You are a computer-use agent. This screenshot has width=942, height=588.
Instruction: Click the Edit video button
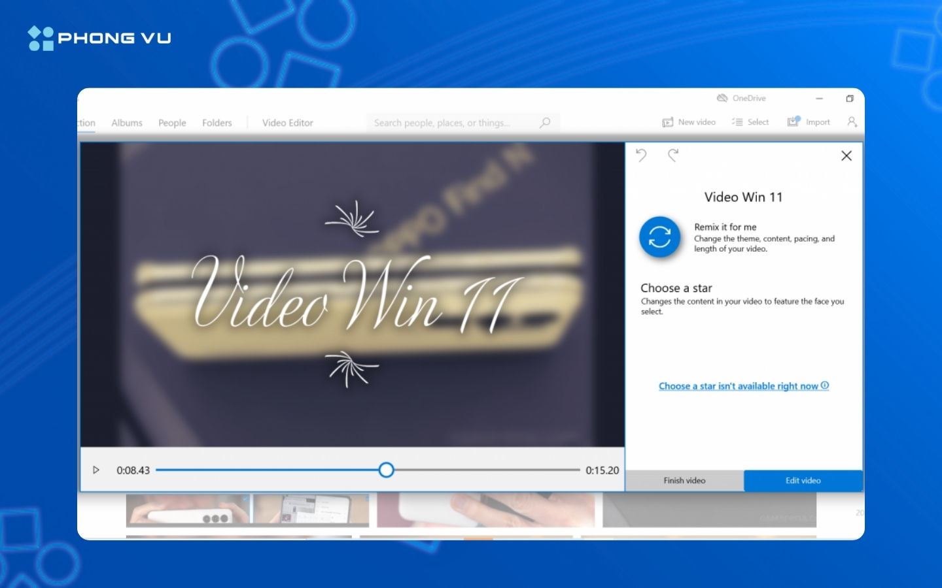pyautogui.click(x=803, y=480)
